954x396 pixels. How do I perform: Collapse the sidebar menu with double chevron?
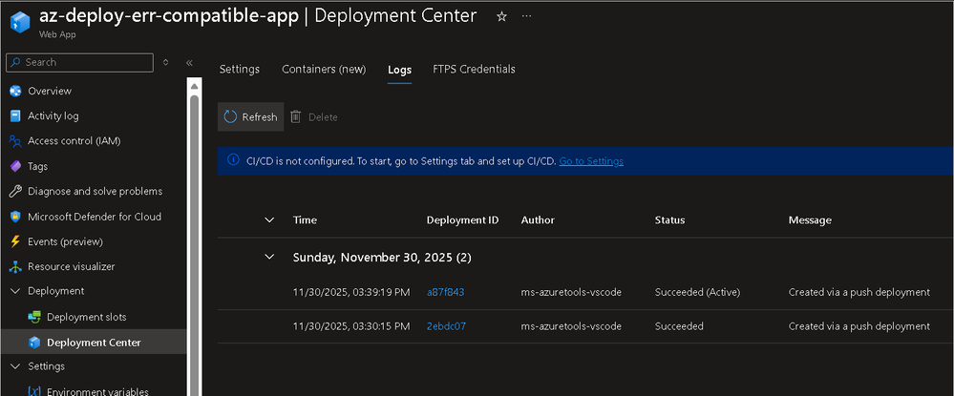tap(189, 63)
